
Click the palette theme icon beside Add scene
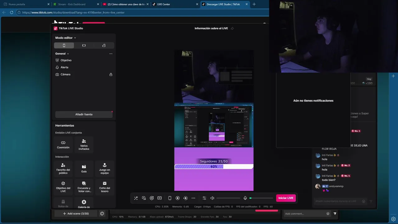click(x=102, y=214)
